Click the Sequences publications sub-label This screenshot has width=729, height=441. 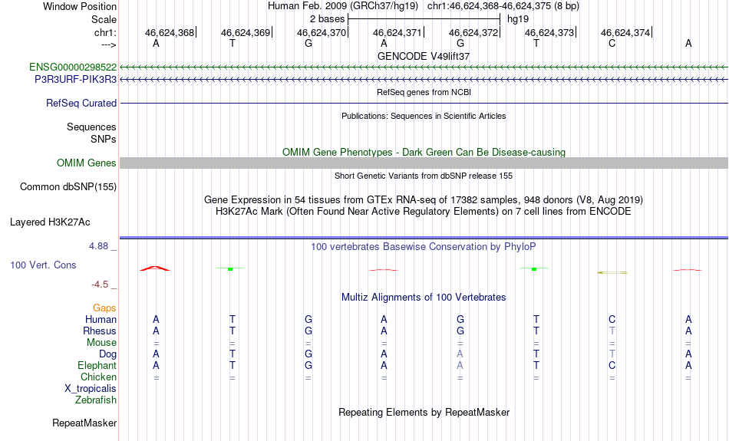[91, 127]
